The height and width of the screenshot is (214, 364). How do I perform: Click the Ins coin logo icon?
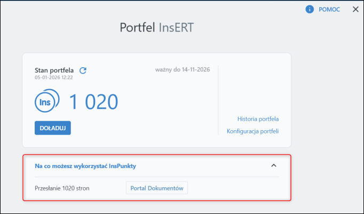(x=47, y=101)
